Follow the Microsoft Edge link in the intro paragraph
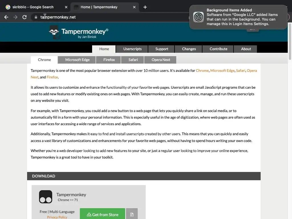292x219 pixels. point(222,71)
